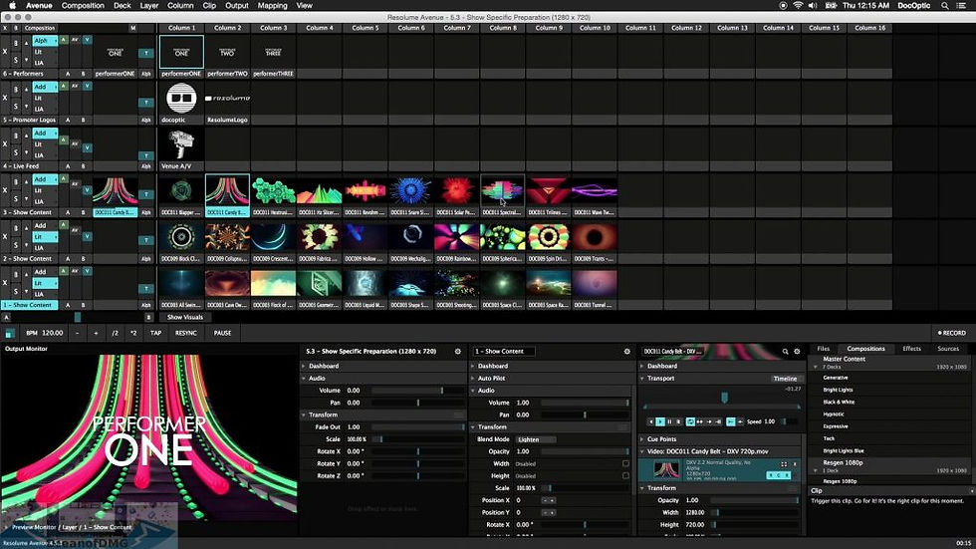Open Alph blend mode dropdown on layer 6
This screenshot has width=976, height=549.
tap(45, 41)
